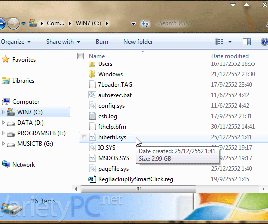The width and height of the screenshot is (268, 224).
Task: Tick the checkbox beside hiberfil.sys
Action: (x=84, y=137)
